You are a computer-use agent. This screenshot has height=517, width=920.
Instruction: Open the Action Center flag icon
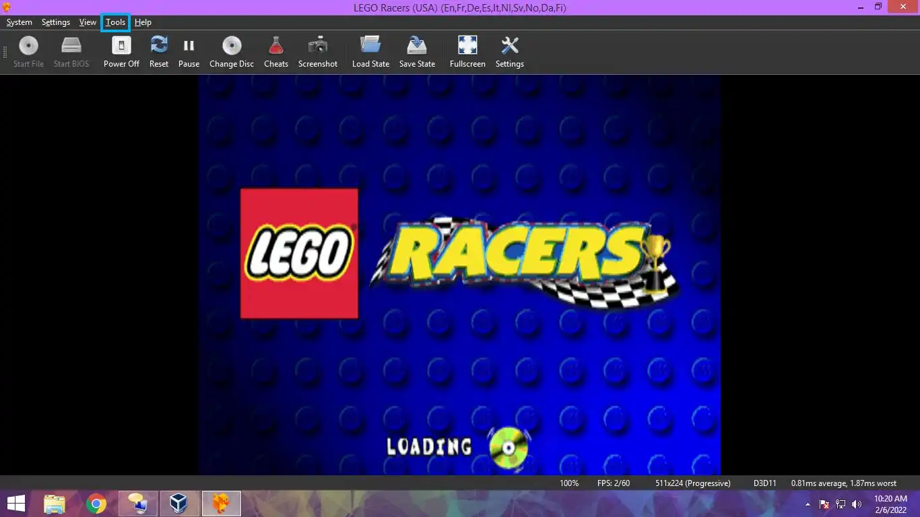tap(824, 504)
